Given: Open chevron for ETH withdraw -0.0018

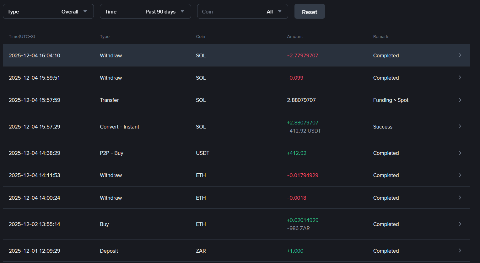Looking at the screenshot, I should 460,198.
